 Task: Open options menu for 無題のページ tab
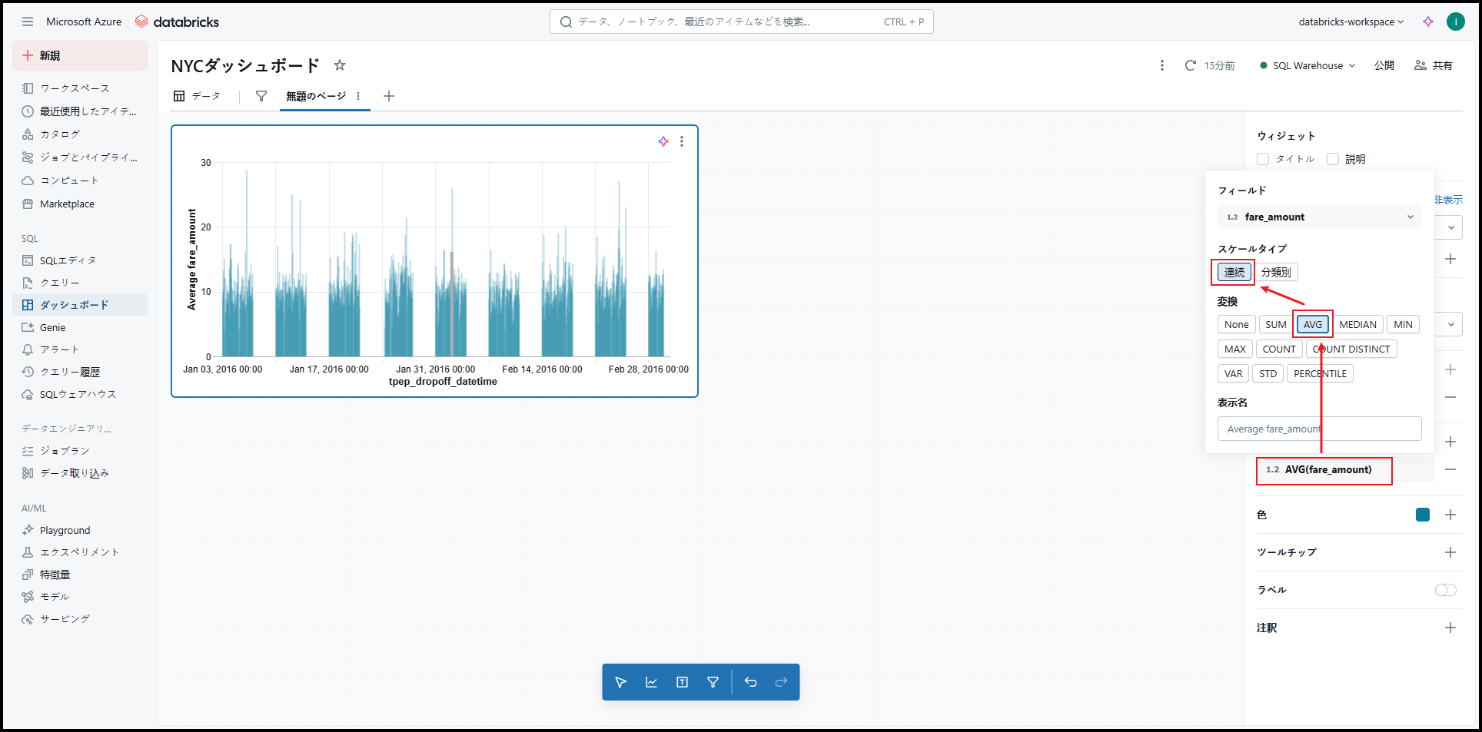(x=358, y=96)
